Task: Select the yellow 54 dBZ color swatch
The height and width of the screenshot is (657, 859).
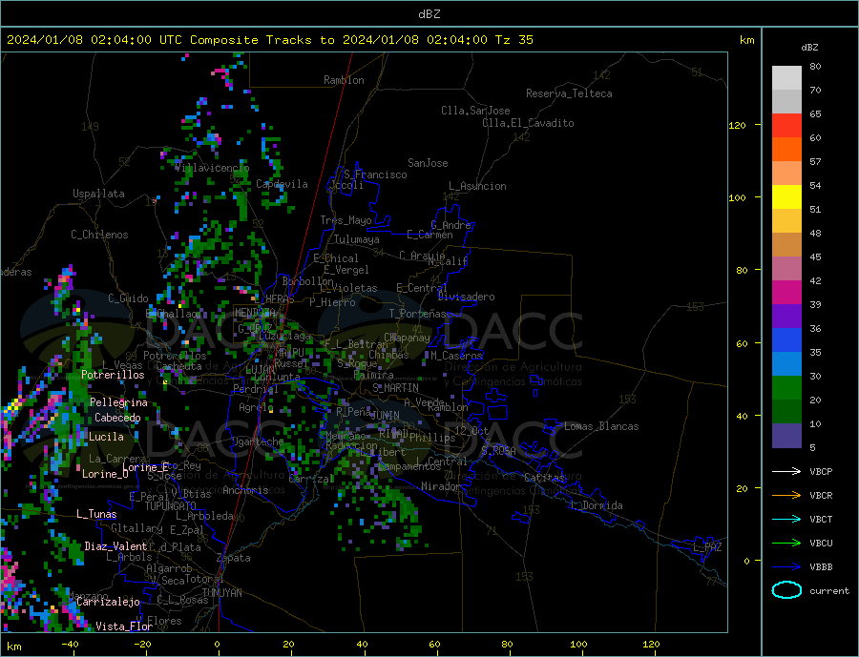Action: pyautogui.click(x=786, y=197)
